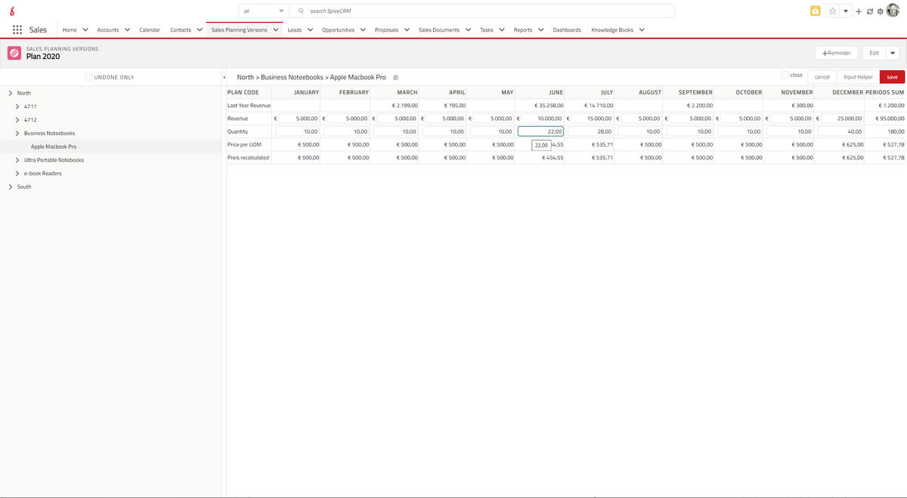Open the app launcher grid icon

point(17,30)
